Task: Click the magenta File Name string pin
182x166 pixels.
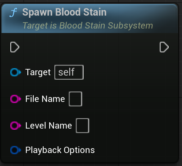Action: click(x=16, y=99)
